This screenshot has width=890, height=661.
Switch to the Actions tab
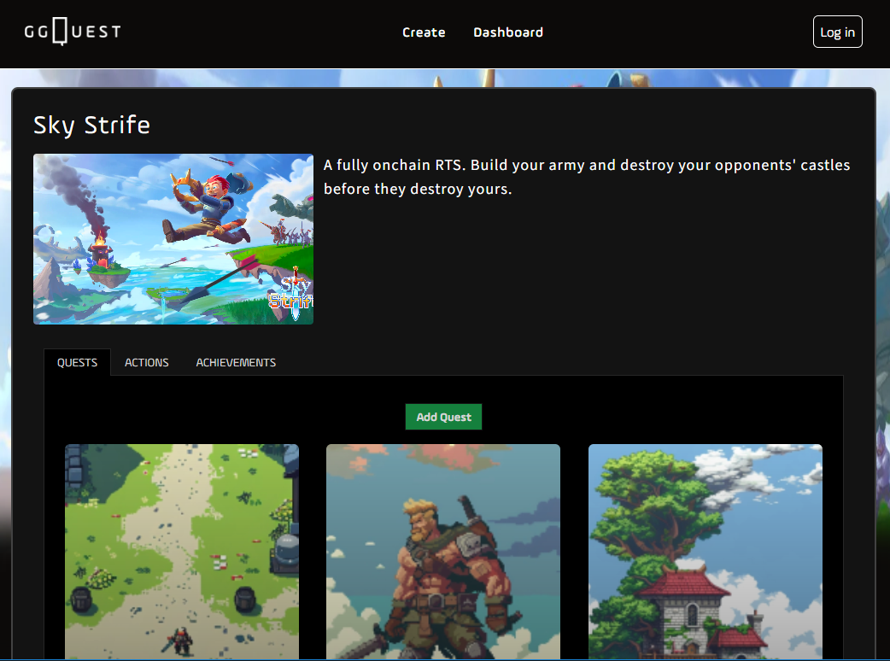[146, 363]
